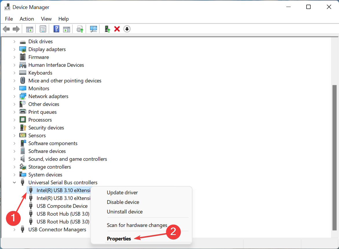Maximize the Device Manager window
Viewport: 339px width, 249px height.
(x=309, y=7)
